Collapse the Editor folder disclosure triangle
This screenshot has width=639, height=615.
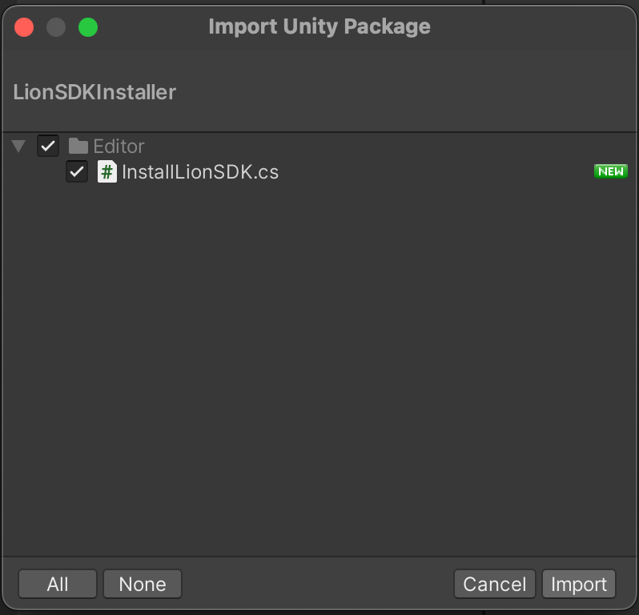click(18, 146)
